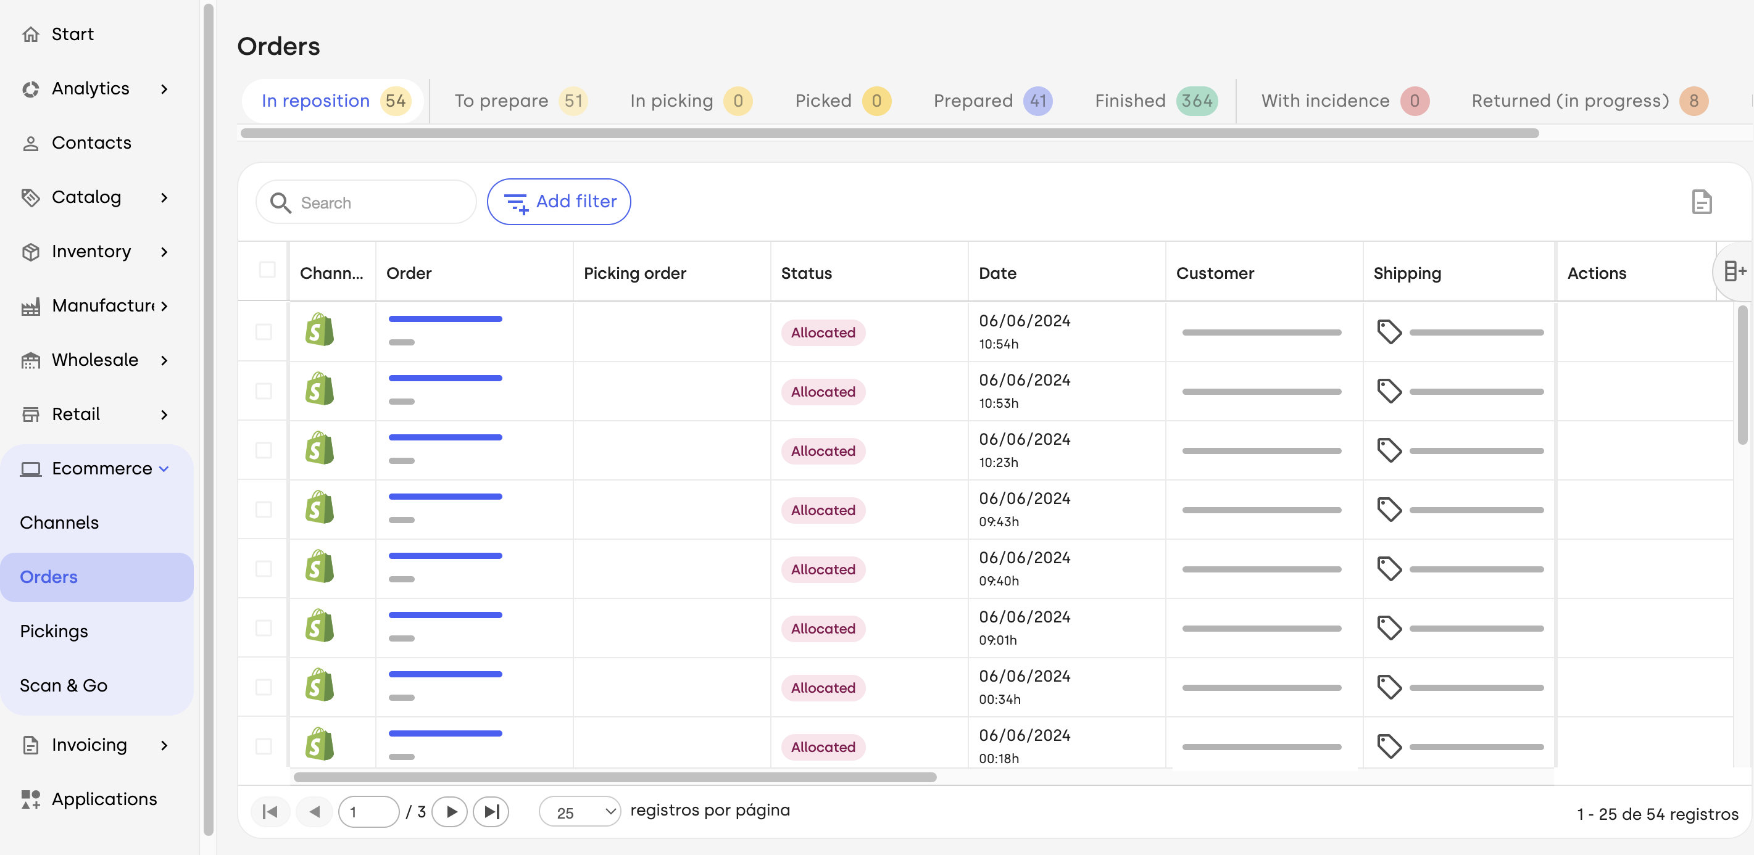Click the Contacts person icon
Image resolution: width=1754 pixels, height=855 pixels.
[31, 143]
